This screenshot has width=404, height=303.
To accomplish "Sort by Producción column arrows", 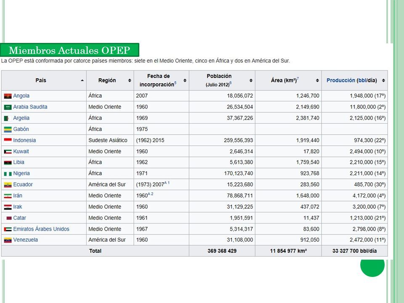I will coord(383,80).
